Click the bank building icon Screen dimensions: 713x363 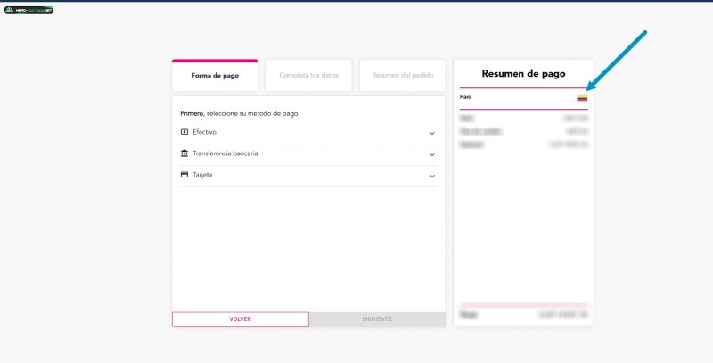click(184, 153)
